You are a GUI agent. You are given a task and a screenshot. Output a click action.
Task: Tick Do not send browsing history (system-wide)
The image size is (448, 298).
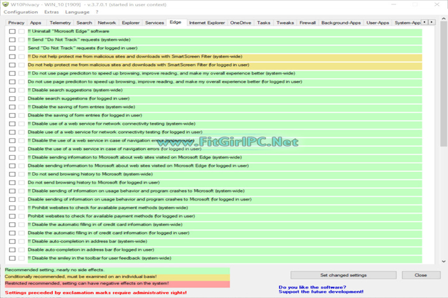click(12, 174)
